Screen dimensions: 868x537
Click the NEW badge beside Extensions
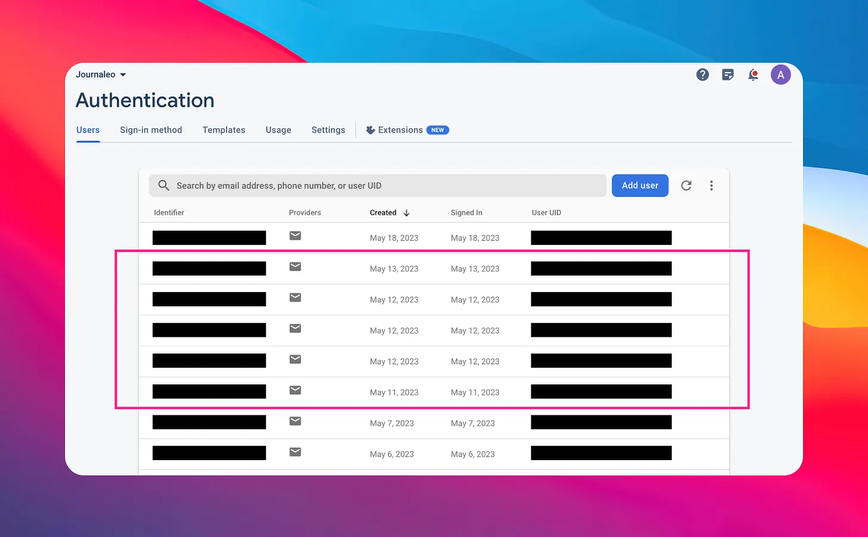click(438, 130)
